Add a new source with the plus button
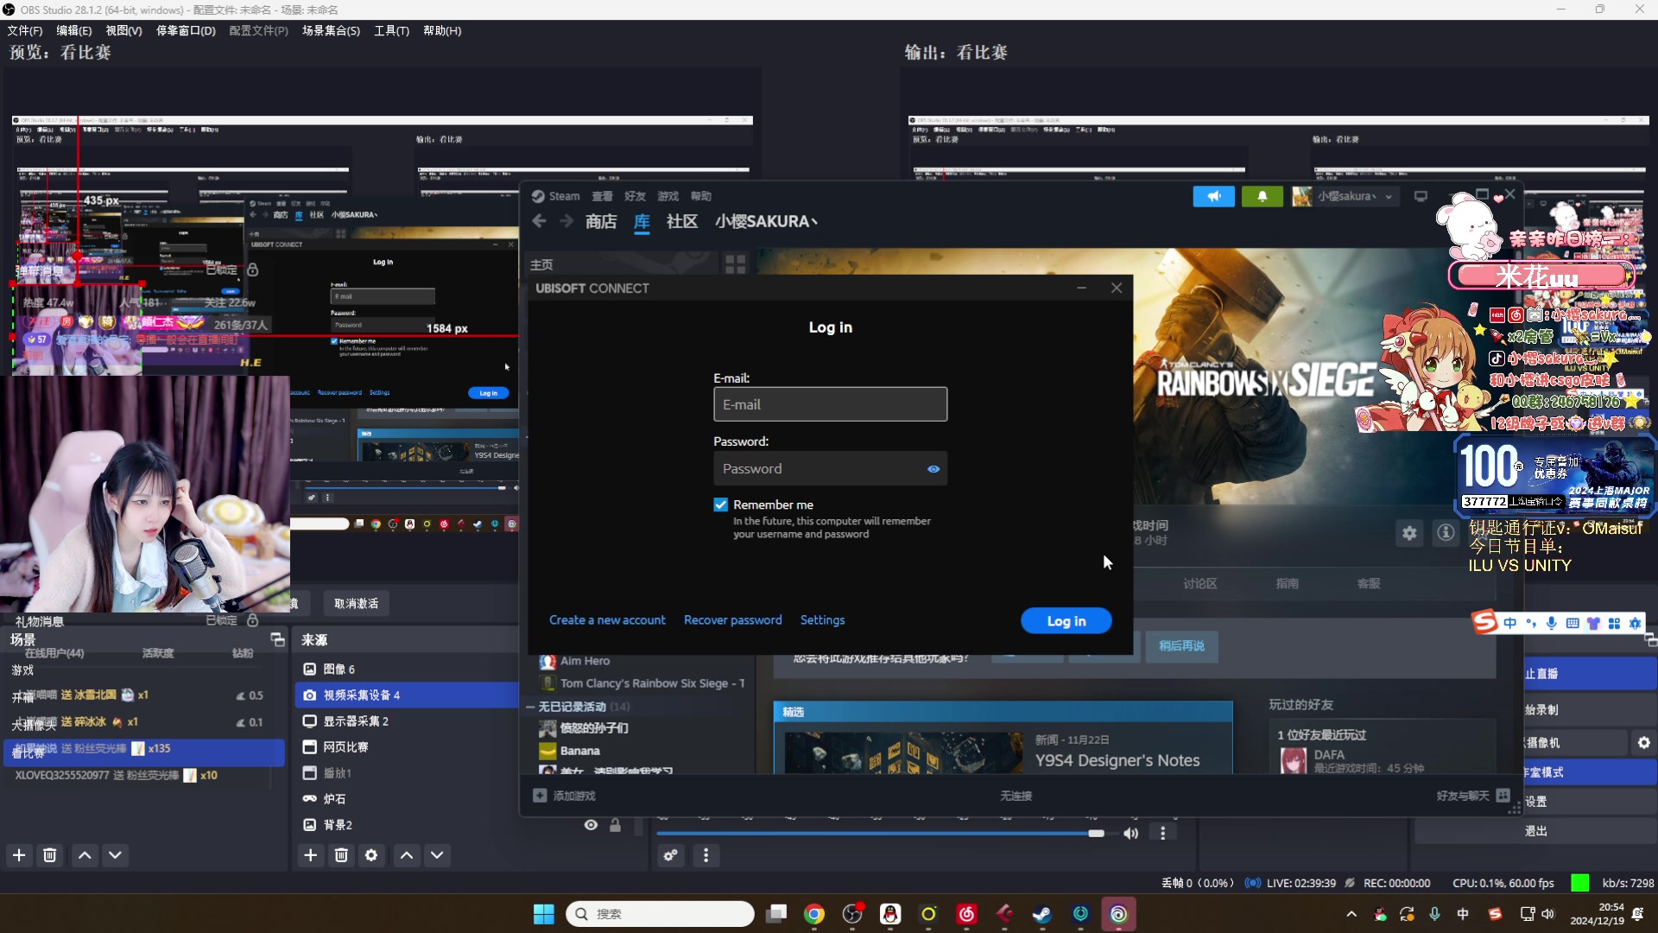The width and height of the screenshot is (1658, 933). [x=311, y=855]
